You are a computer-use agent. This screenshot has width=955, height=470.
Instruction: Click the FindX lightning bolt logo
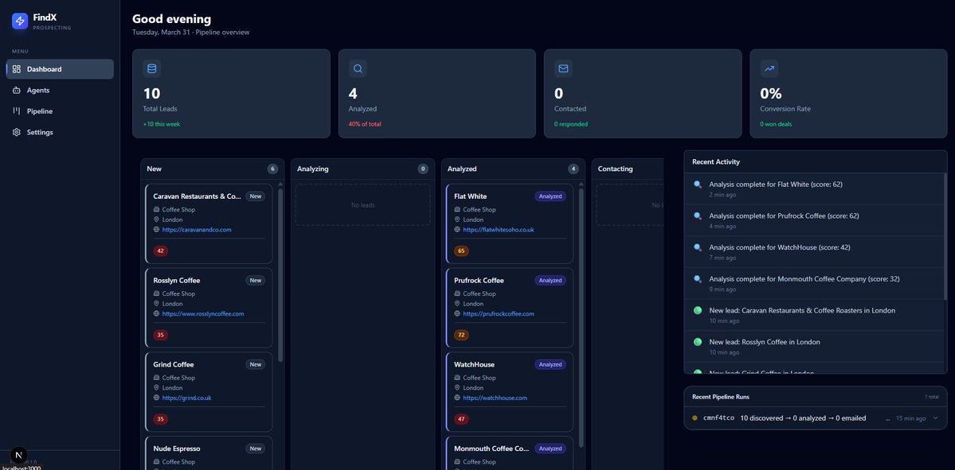click(x=20, y=21)
